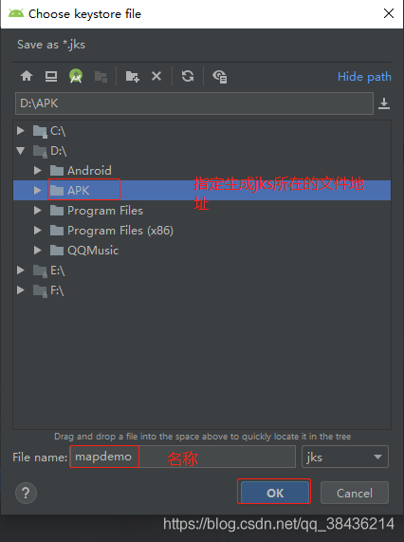Click the New Folder toolbar icon
The image size is (404, 542).
point(132,76)
